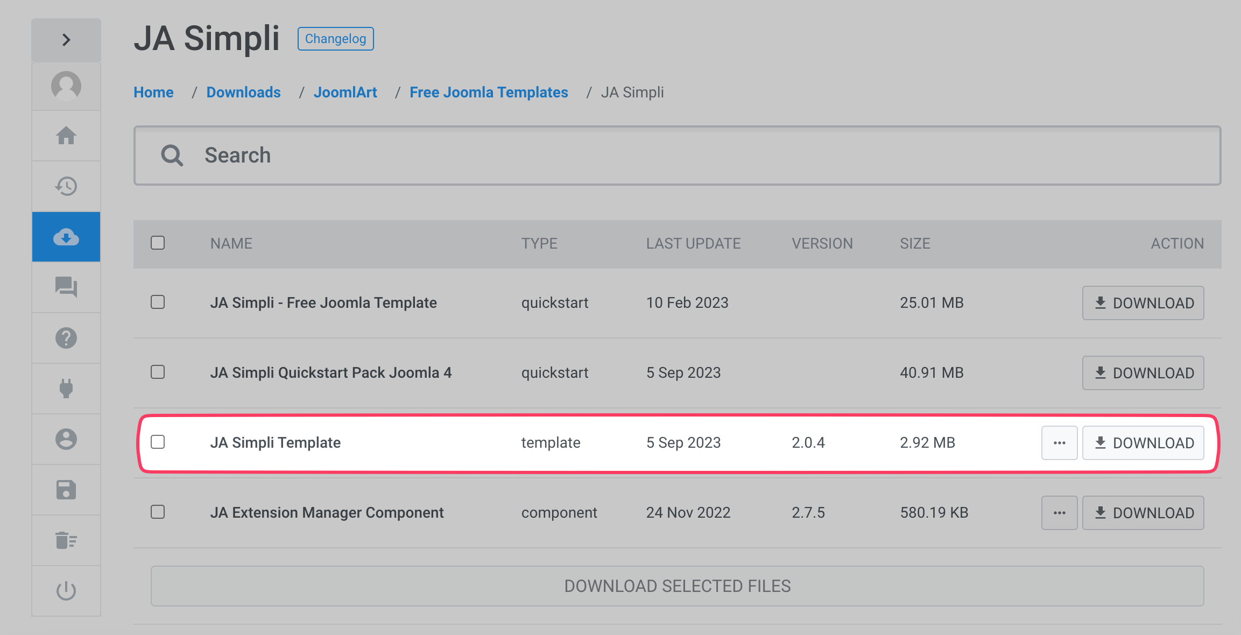This screenshot has width=1241, height=635.
Task: Open more options for JA Simpli Template
Action: 1059,443
